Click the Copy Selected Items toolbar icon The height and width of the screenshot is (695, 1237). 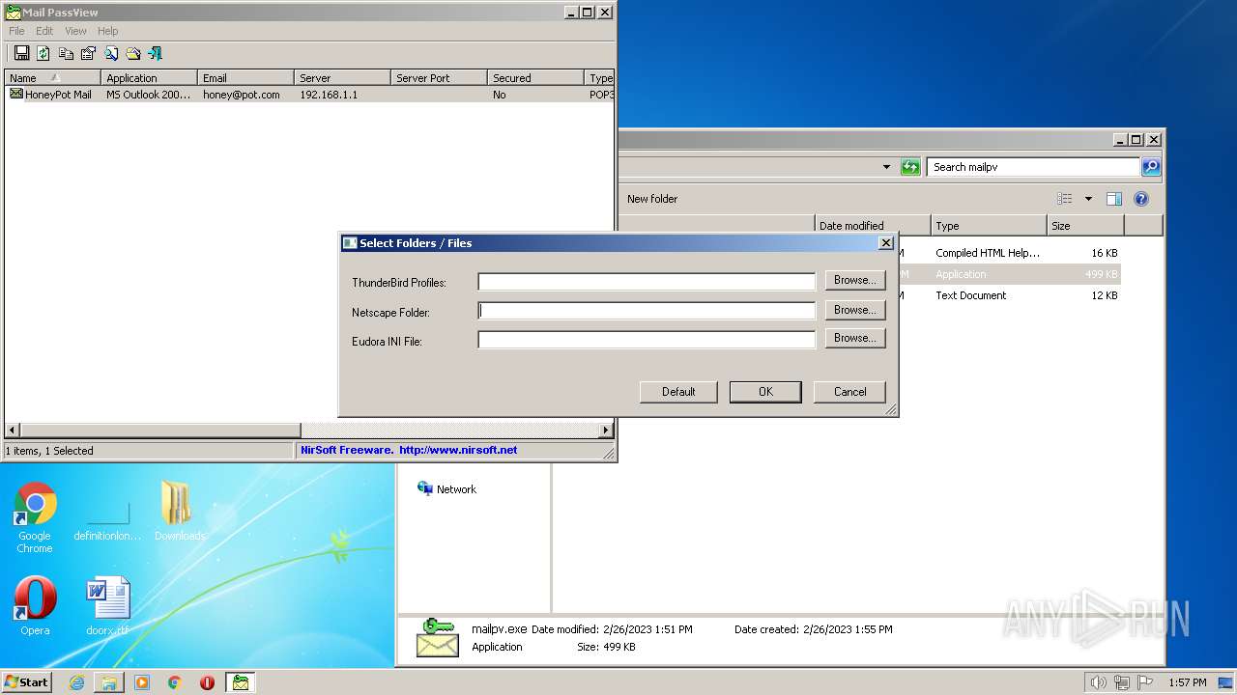click(66, 53)
